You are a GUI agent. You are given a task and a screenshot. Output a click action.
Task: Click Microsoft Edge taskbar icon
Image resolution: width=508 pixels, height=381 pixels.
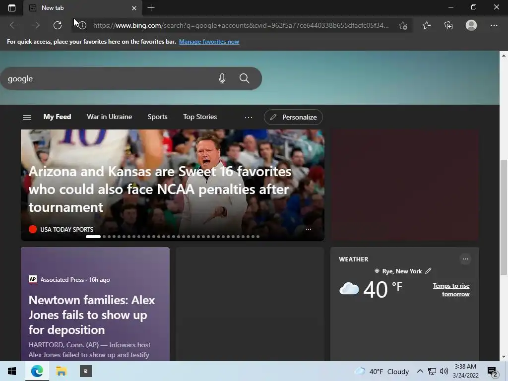(37, 371)
